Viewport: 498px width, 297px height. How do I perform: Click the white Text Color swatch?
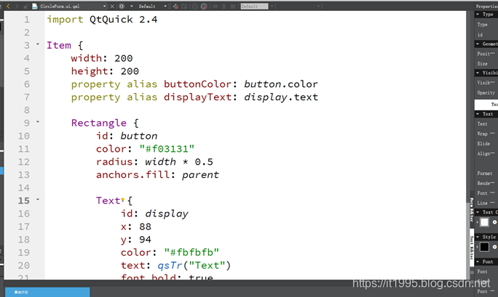(x=484, y=222)
